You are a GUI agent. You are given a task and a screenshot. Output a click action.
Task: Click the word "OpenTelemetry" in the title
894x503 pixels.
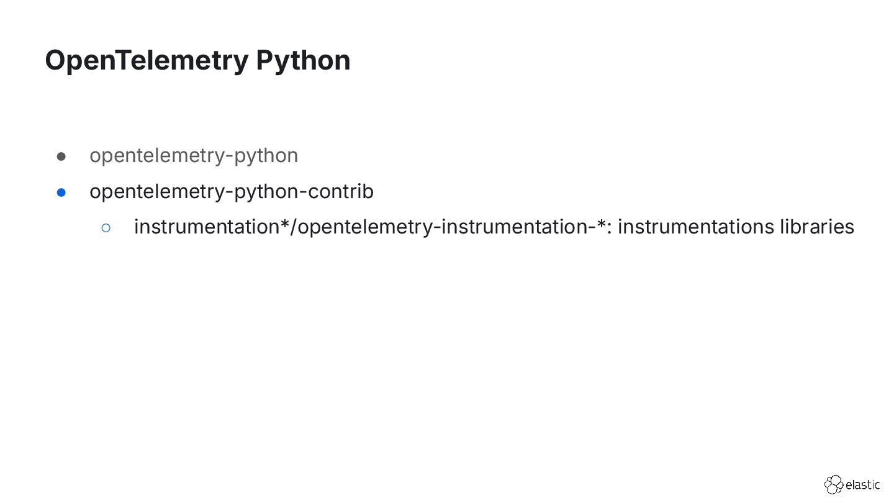point(147,61)
